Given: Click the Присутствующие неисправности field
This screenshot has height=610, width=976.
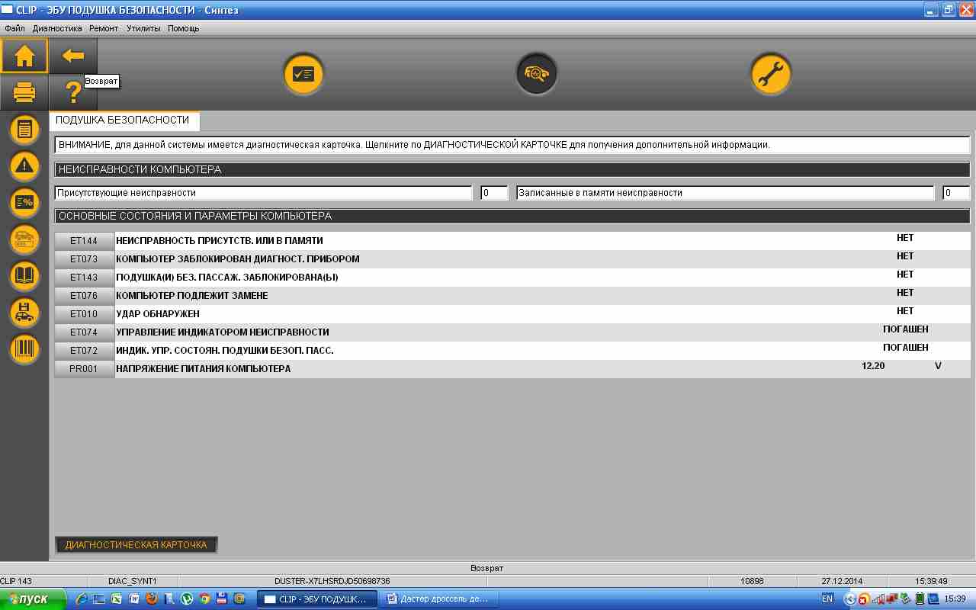Looking at the screenshot, I should click(263, 193).
